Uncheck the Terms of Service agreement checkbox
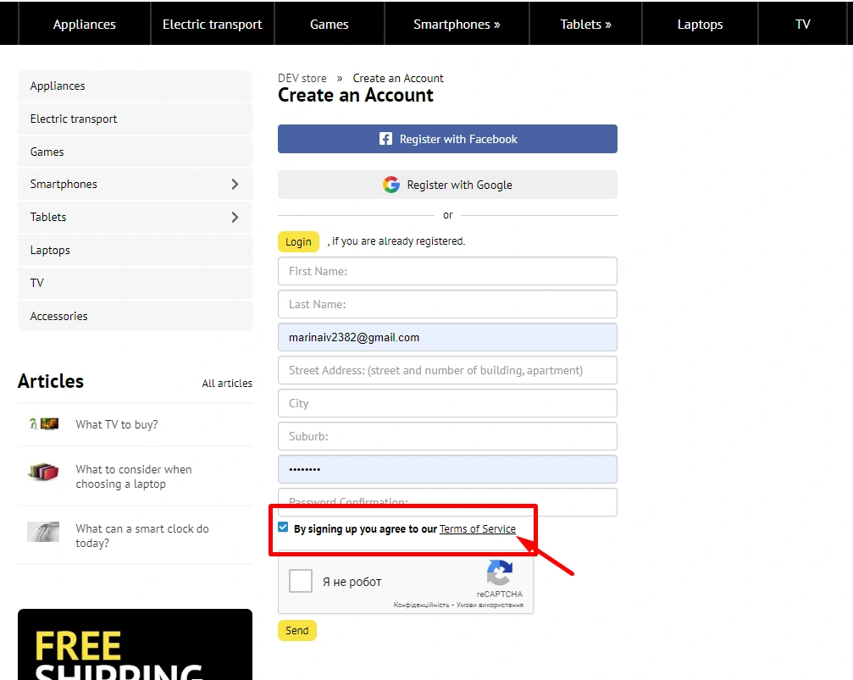This screenshot has height=680, width=853. point(283,527)
